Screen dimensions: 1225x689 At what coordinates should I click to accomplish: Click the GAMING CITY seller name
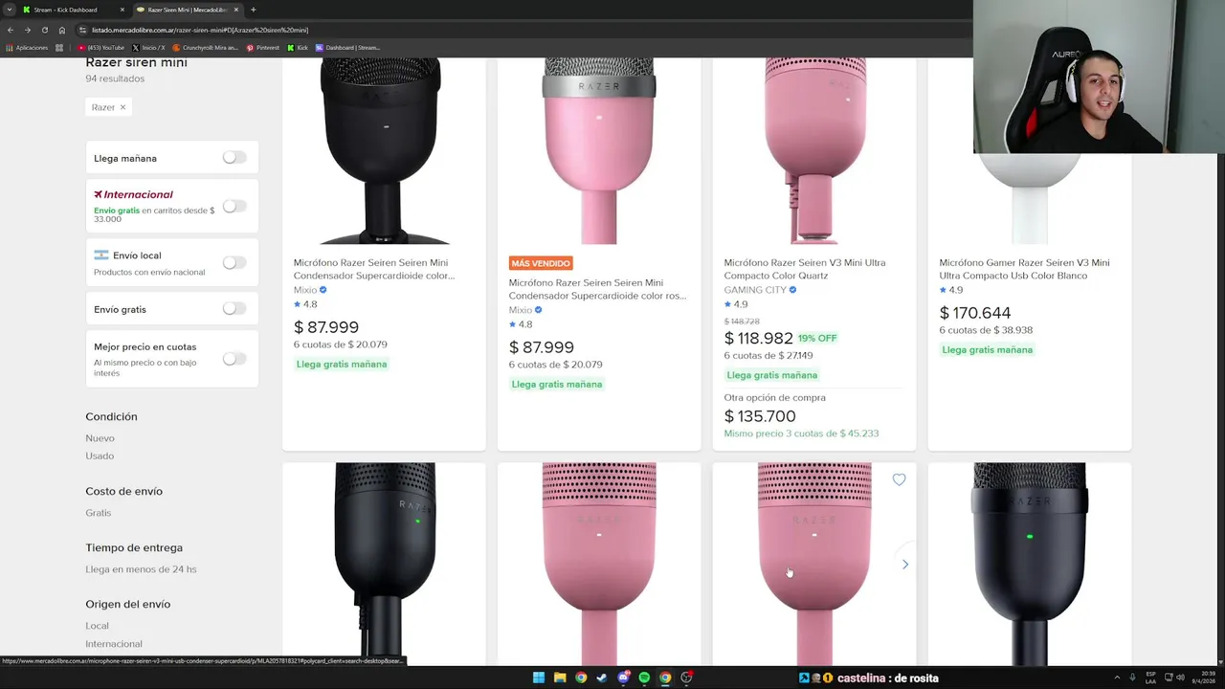(x=755, y=290)
